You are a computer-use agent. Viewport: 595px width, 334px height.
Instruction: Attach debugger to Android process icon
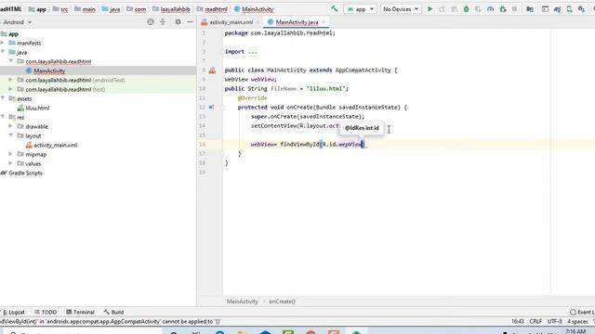[503, 8]
